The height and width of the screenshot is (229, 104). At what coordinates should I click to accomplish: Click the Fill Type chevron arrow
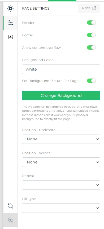[98, 208]
